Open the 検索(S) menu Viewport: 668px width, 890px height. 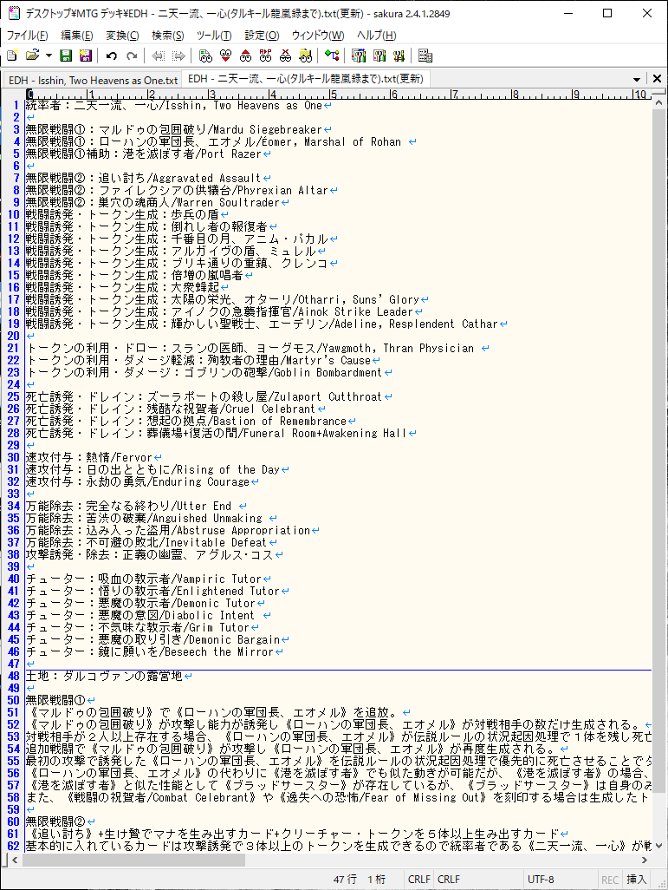point(168,36)
